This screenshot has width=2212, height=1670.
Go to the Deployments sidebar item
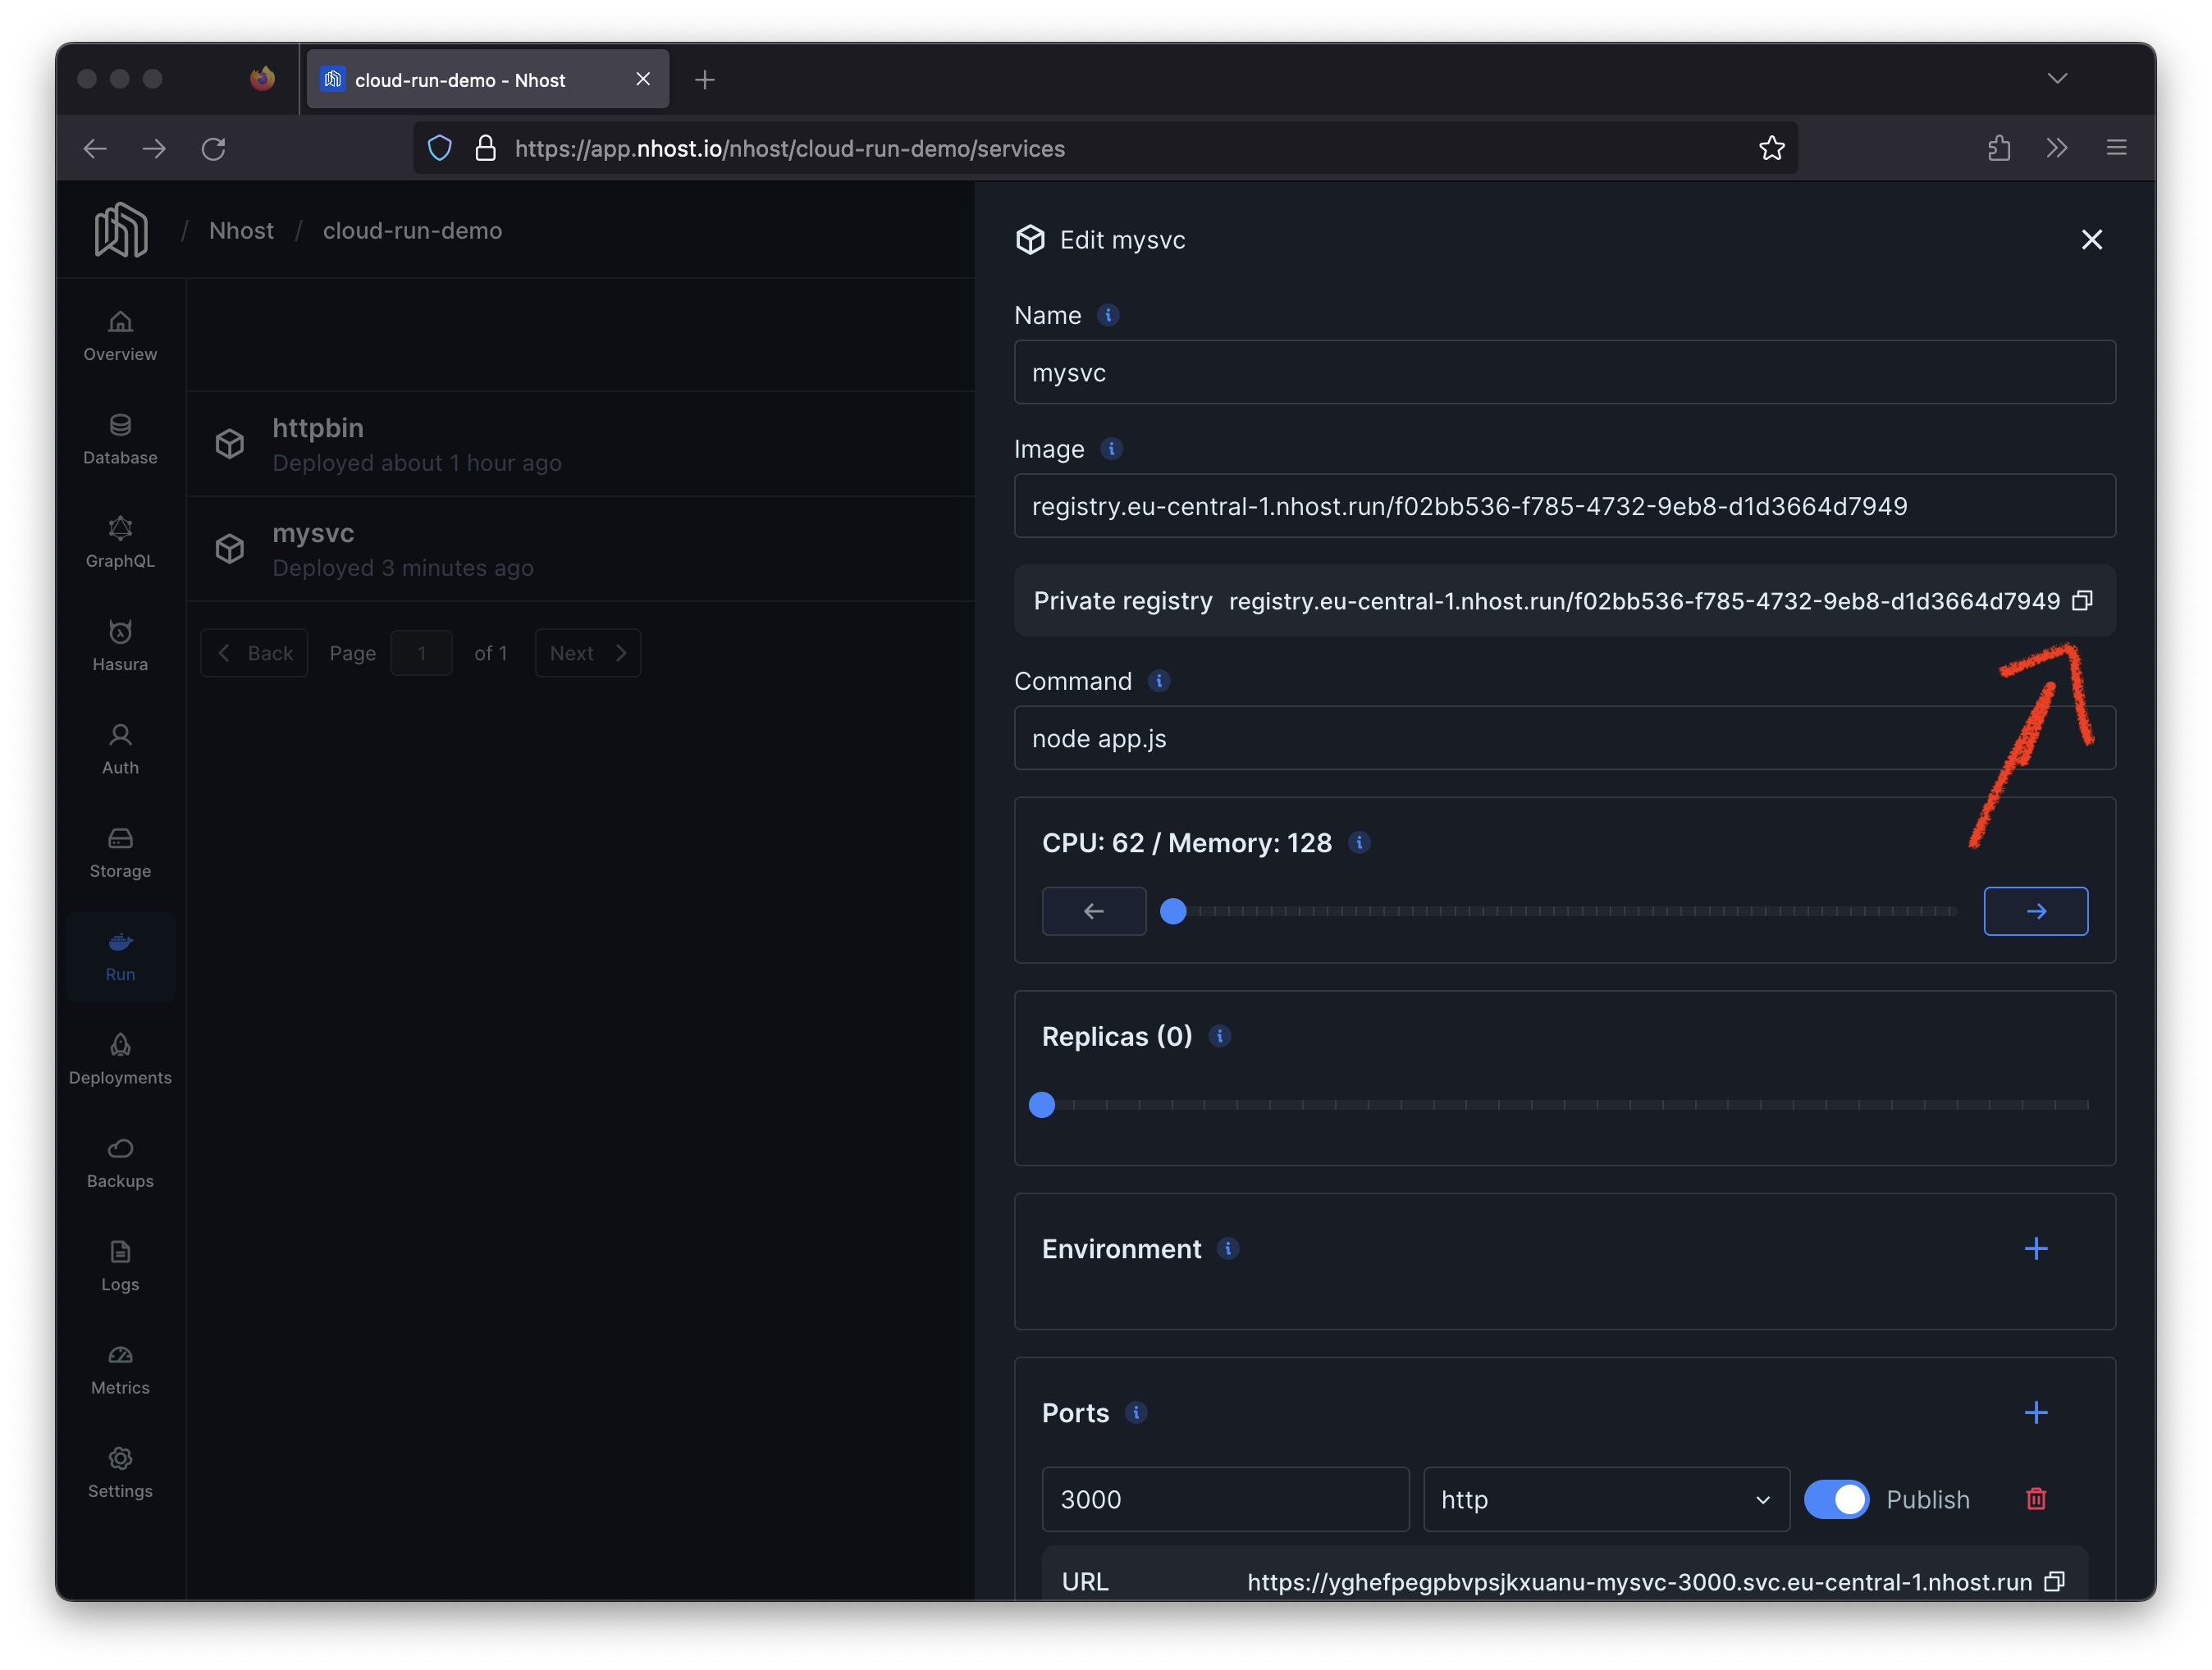(120, 1059)
